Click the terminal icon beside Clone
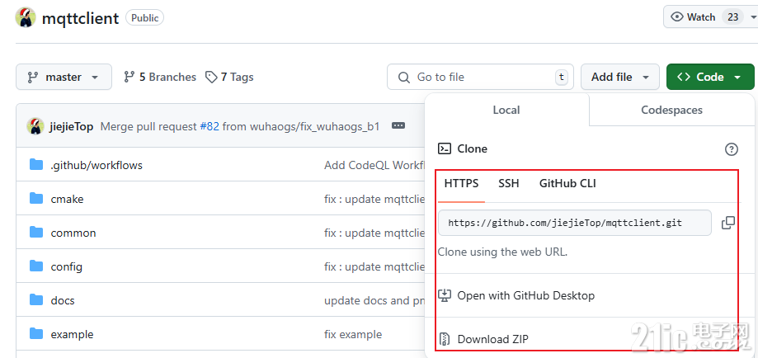The image size is (758, 358). click(445, 148)
